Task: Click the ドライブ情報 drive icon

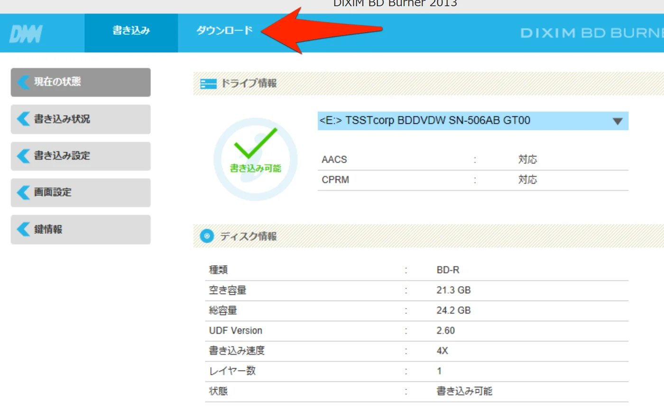Action: pyautogui.click(x=208, y=84)
